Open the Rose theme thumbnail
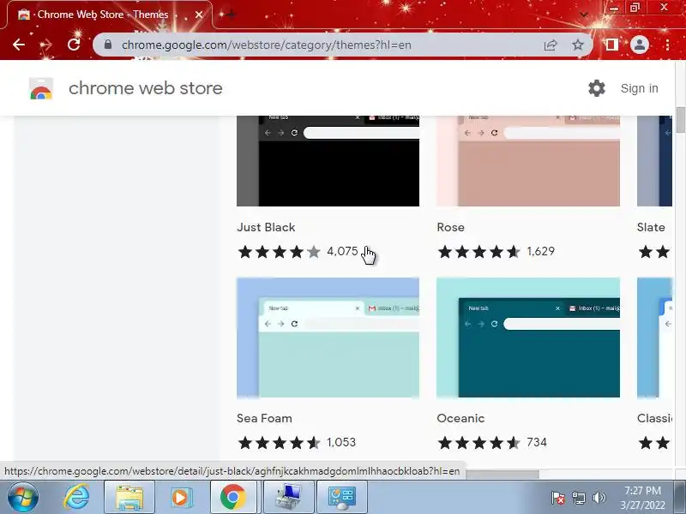This screenshot has width=686, height=514. point(528,160)
